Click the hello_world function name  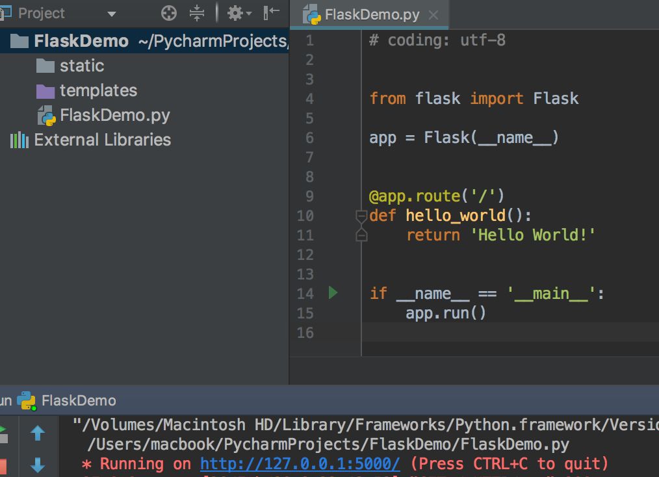(455, 216)
